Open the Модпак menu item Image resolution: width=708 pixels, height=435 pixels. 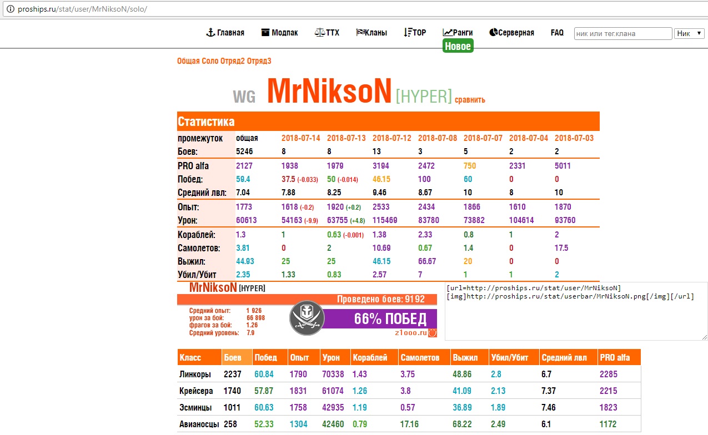coord(285,33)
